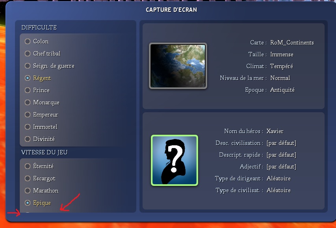Screen dimensions: 336x228
Task: Click the Type de dirigeant Aléatoire value
Action: pyautogui.click(x=278, y=178)
